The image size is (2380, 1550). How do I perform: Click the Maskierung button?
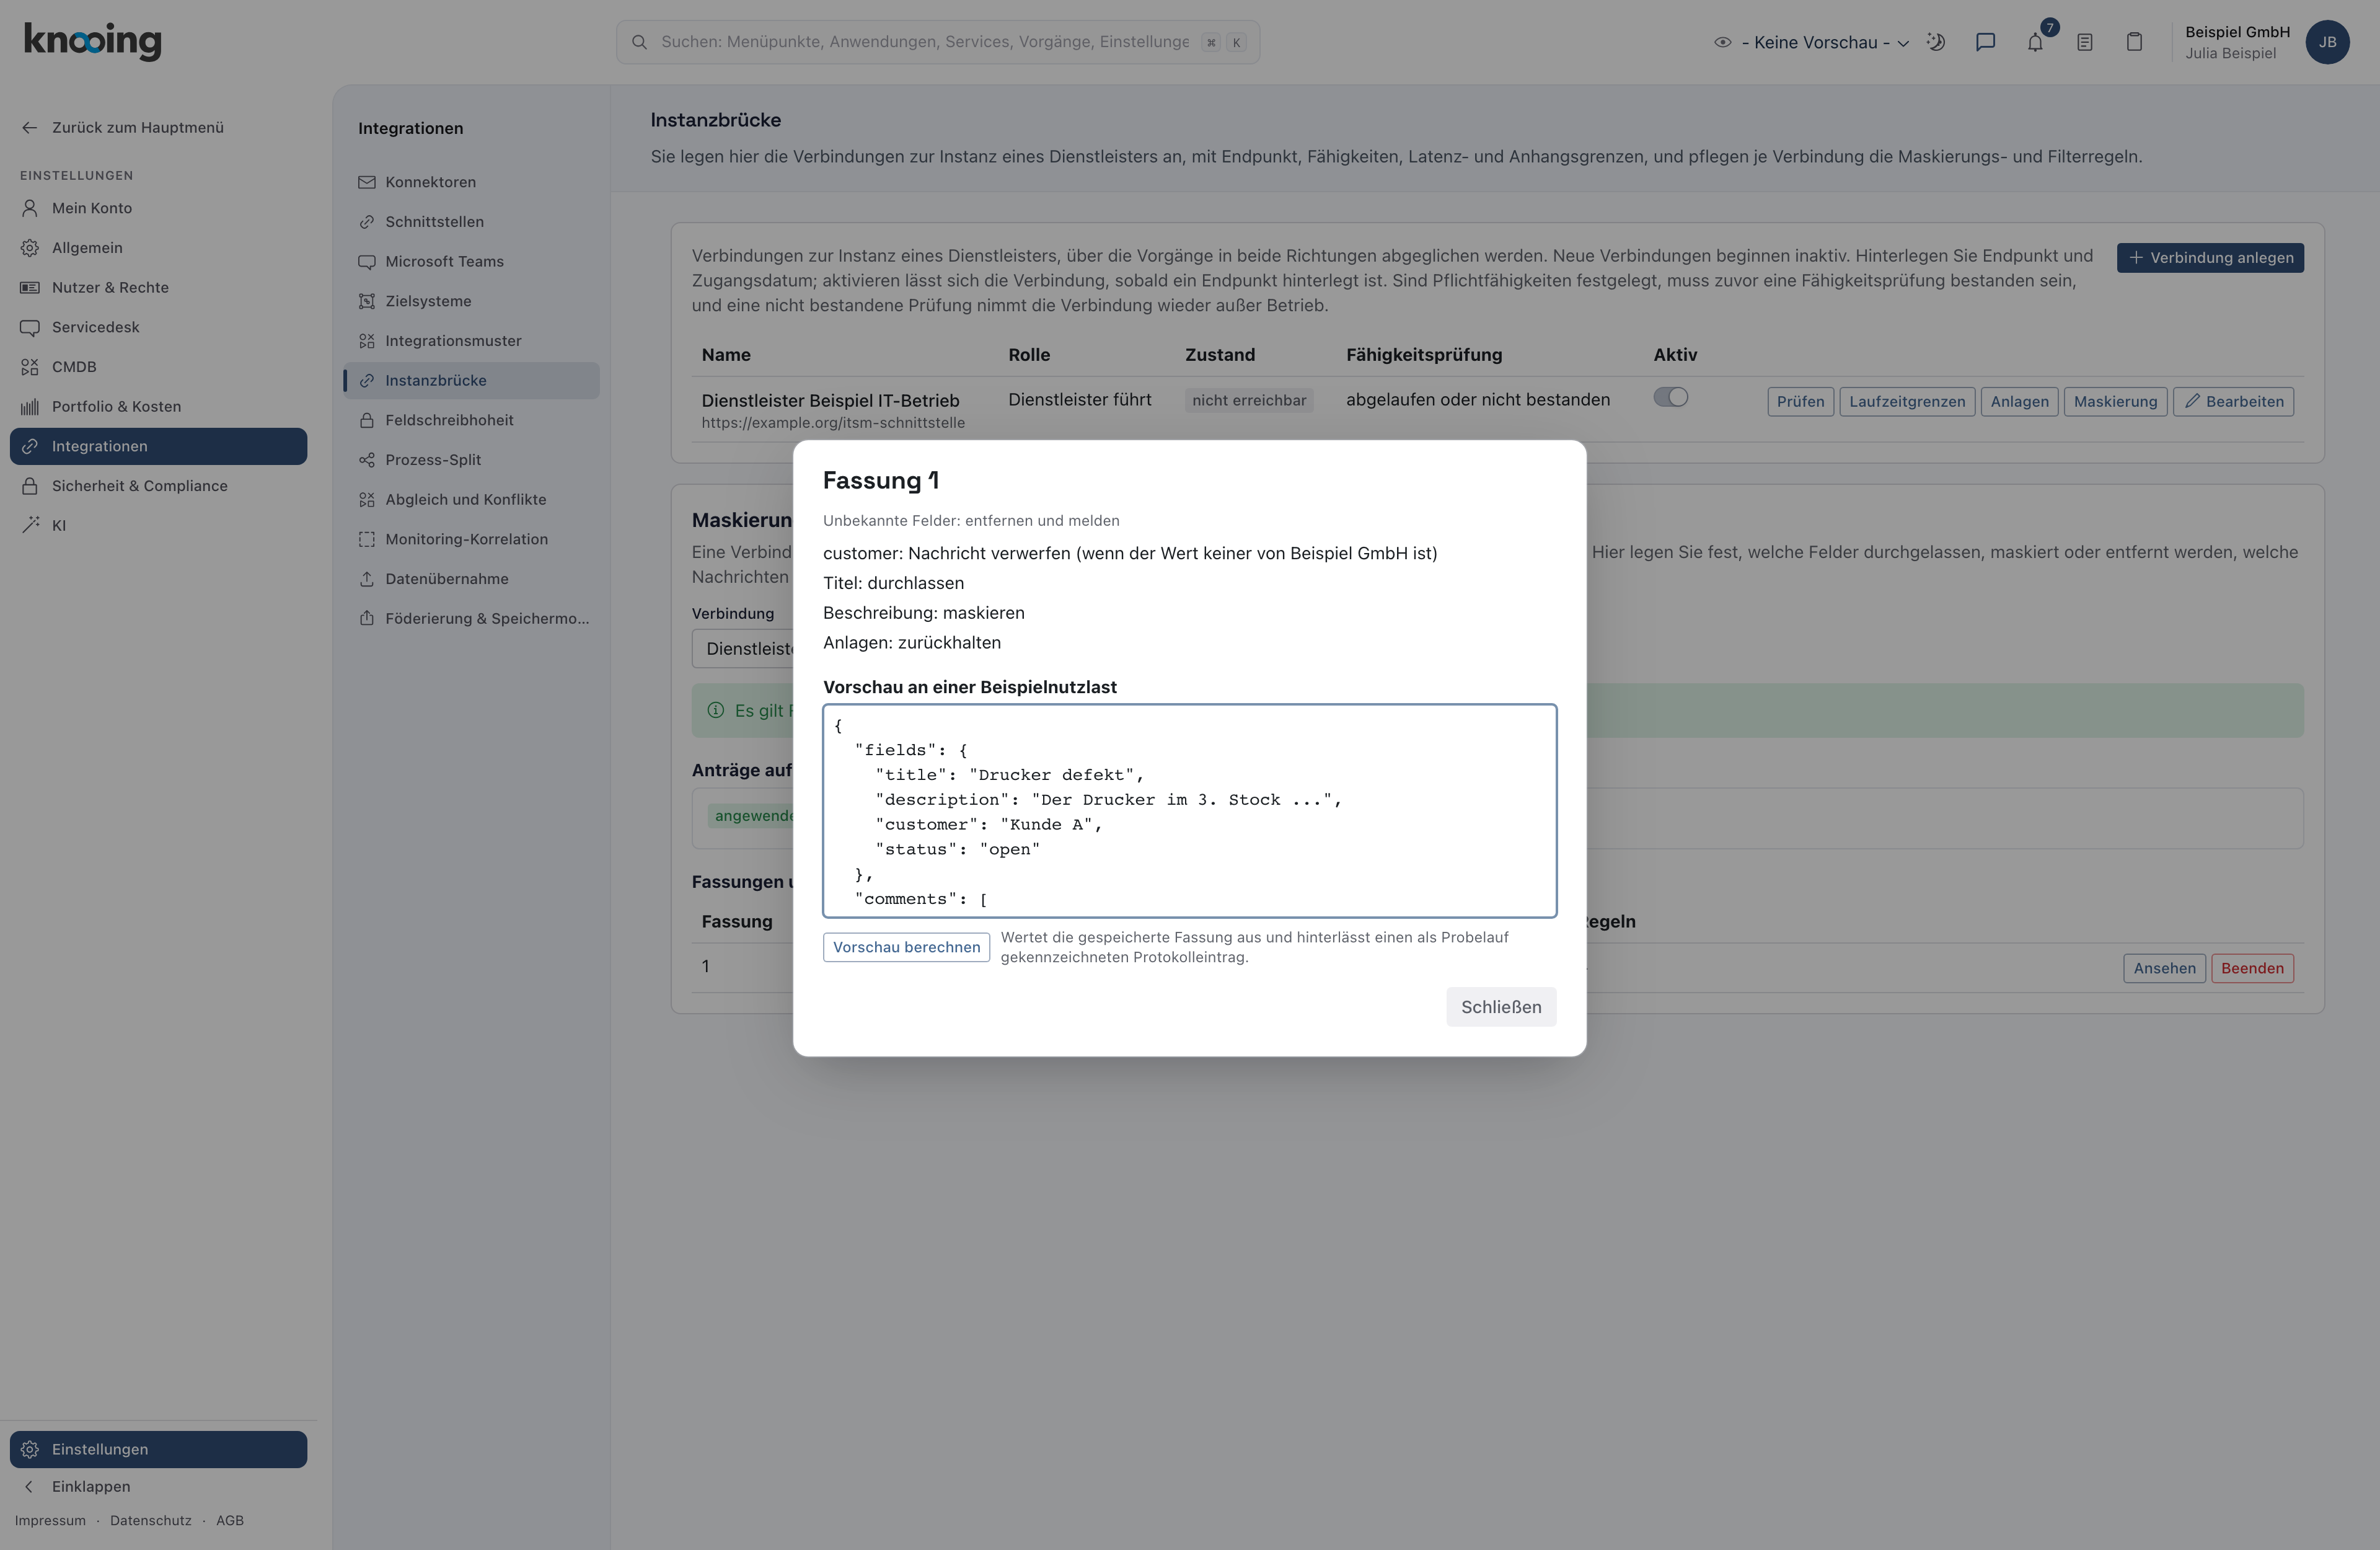pyautogui.click(x=2115, y=401)
